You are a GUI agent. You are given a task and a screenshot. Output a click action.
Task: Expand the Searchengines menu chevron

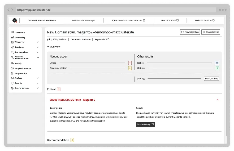click(38, 52)
